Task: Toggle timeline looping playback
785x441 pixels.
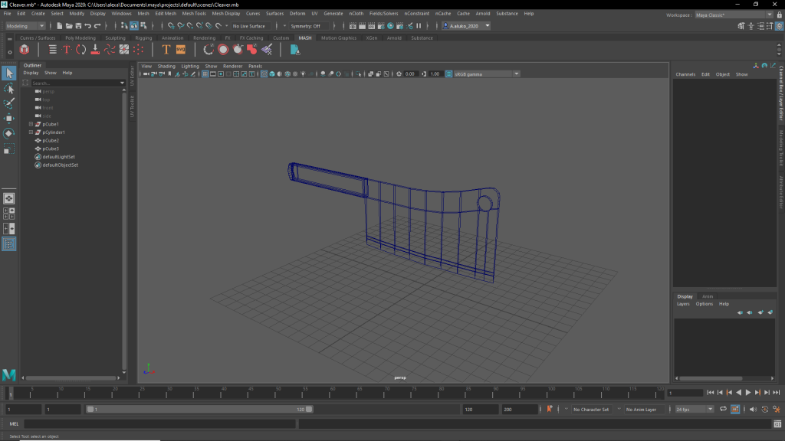Action: point(723,410)
